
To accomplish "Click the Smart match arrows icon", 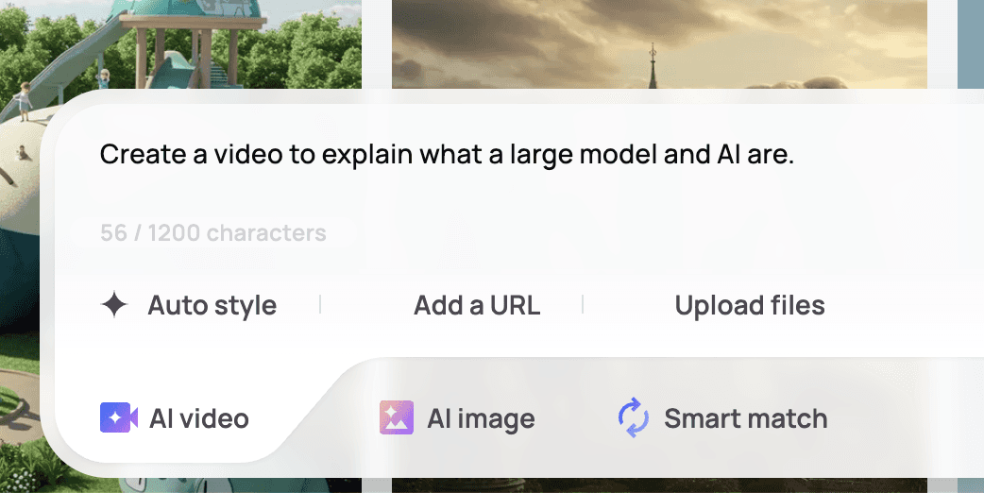I will (634, 417).
